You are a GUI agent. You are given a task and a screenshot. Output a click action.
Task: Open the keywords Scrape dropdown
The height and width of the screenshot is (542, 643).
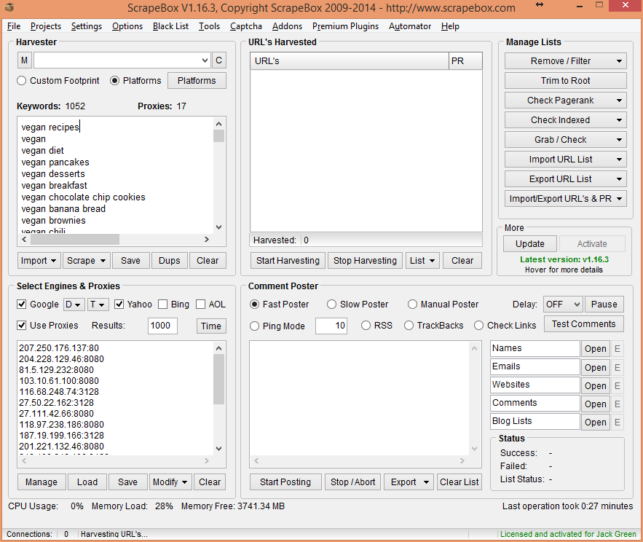click(87, 261)
